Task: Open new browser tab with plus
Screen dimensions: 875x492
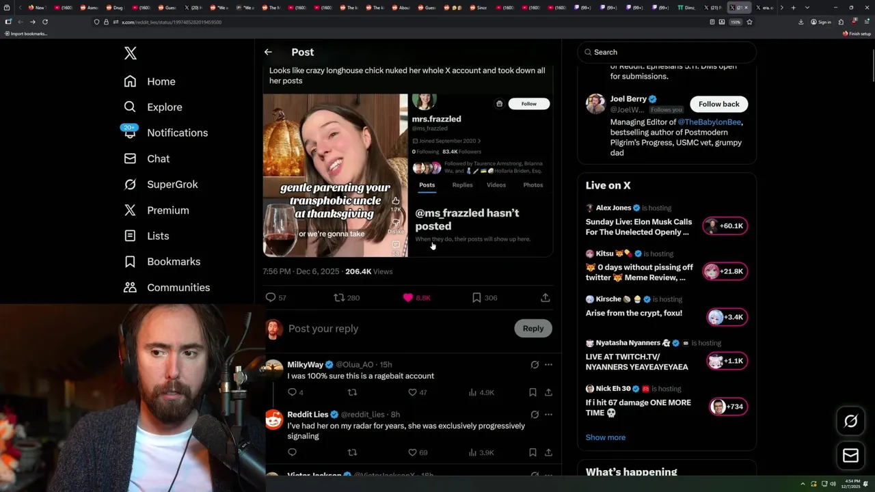Action: pos(793,8)
